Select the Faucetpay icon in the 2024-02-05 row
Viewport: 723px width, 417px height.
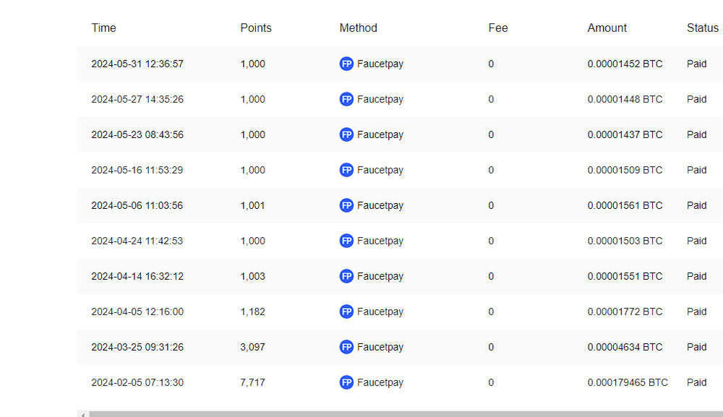point(346,382)
